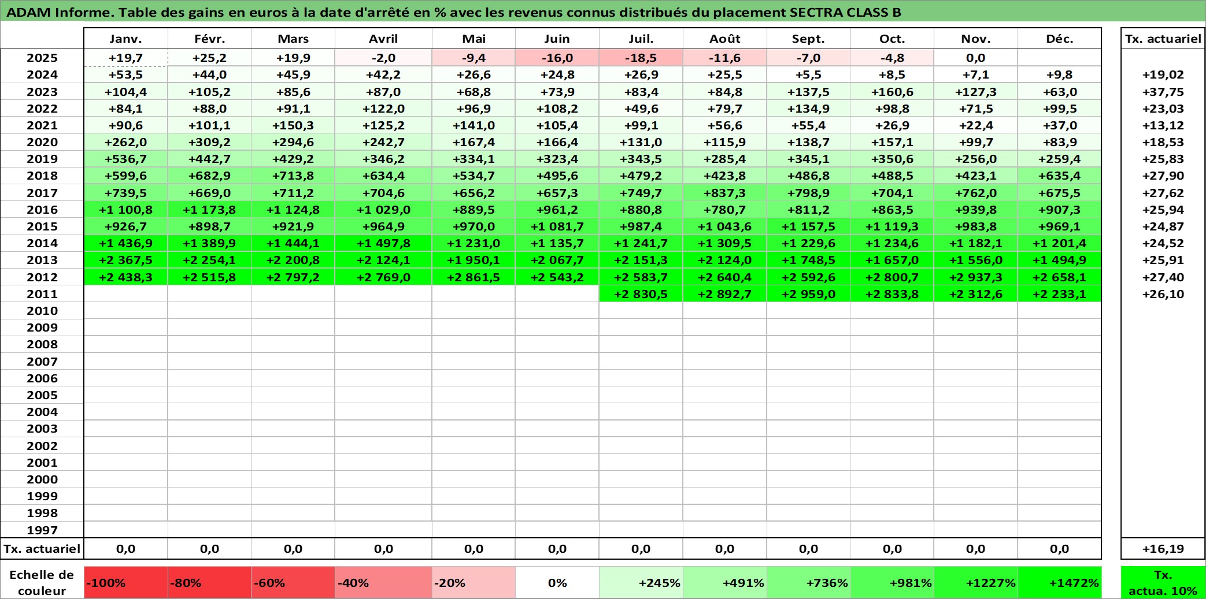Click the +536,7 cell in row 2019

point(125,159)
